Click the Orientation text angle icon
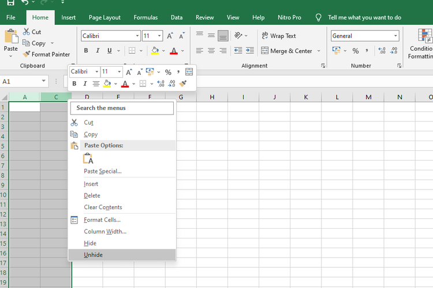Screen dimensions: 433x288 point(238,35)
